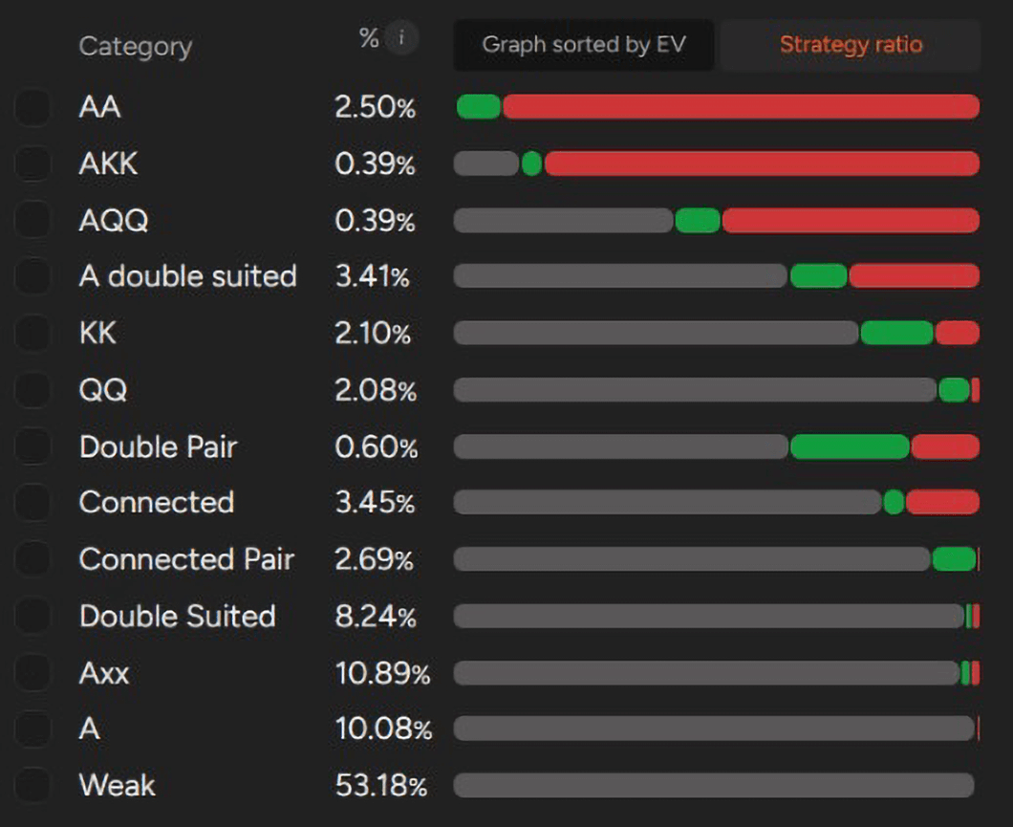1013x827 pixels.
Task: Click the green segment of Double Pair bar
Action: [x=850, y=446]
